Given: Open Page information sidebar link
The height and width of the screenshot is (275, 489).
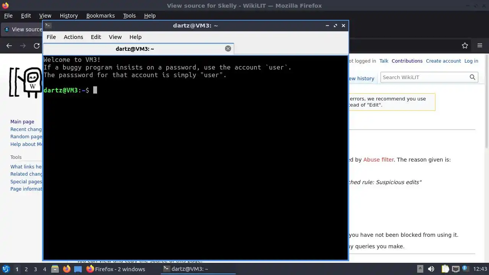Looking at the screenshot, I should click(26, 189).
